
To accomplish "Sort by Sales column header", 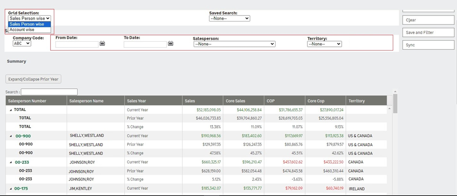I will pos(203,101).
